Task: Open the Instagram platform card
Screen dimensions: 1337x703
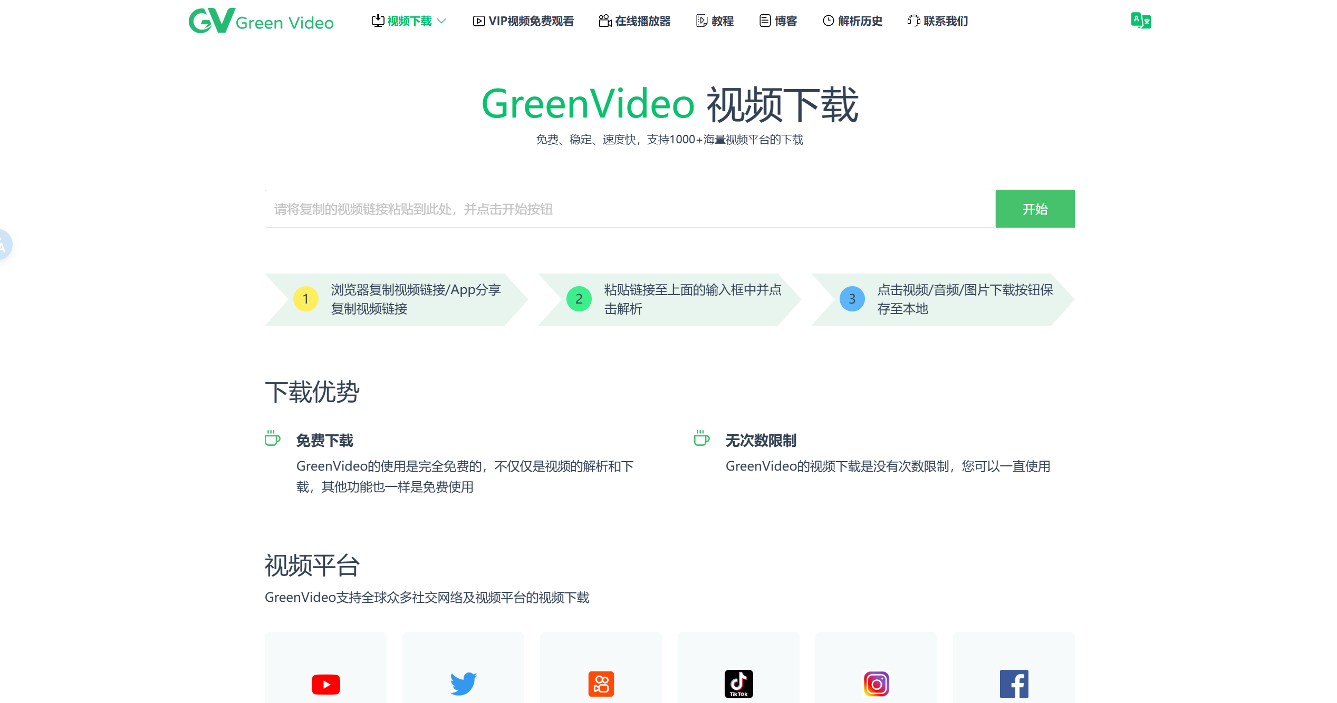Action: [x=876, y=668]
